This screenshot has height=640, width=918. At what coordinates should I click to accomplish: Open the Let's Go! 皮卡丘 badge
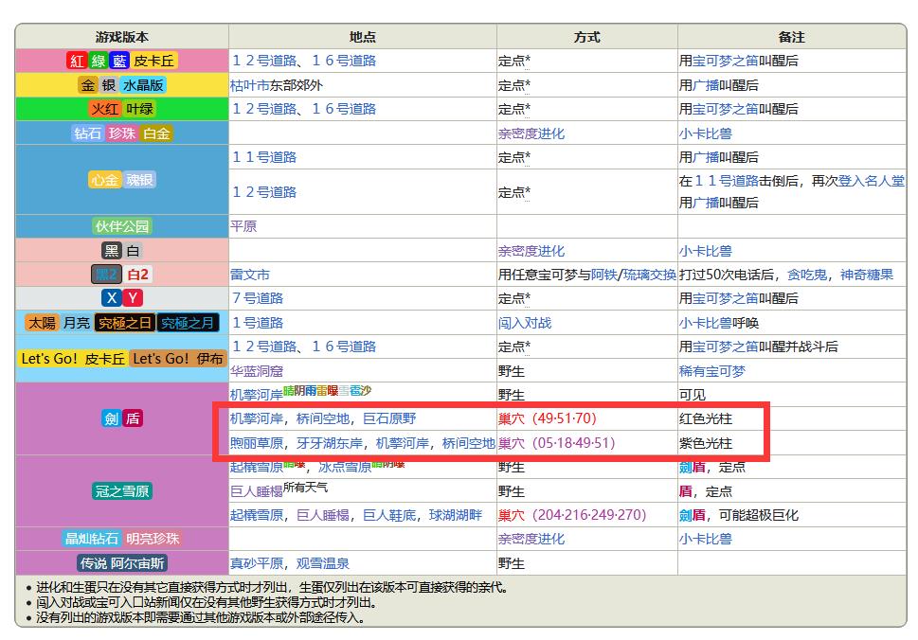pos(73,359)
